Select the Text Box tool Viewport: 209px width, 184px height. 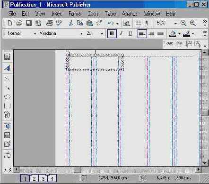click(x=7, y=57)
